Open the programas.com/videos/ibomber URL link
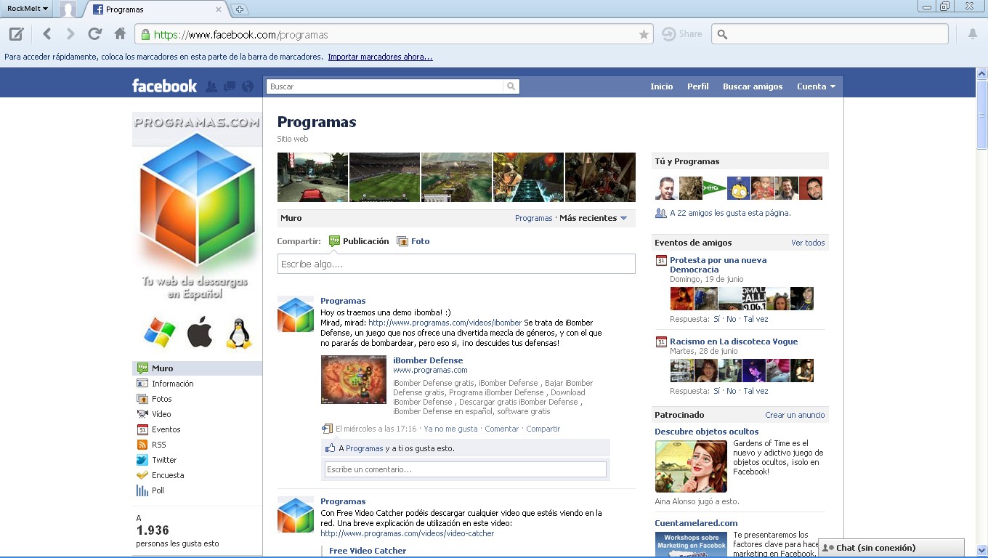The image size is (988, 558). click(445, 323)
